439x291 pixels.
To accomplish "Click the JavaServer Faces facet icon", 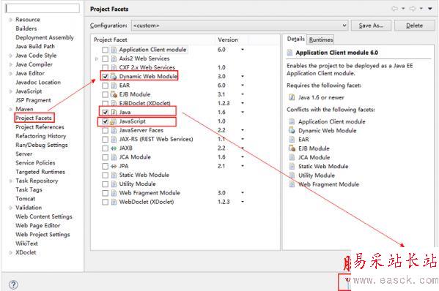I will point(114,130).
